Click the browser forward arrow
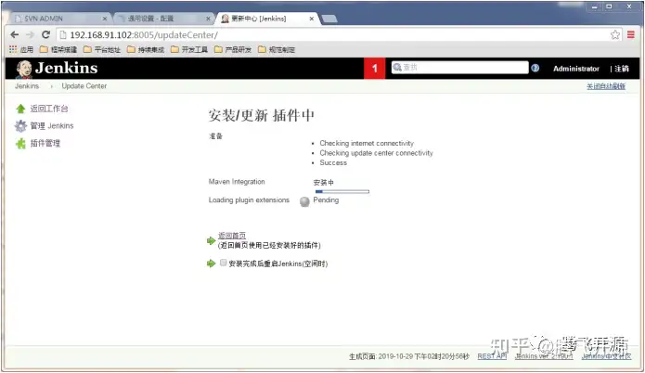The height and width of the screenshot is (373, 645). point(30,34)
